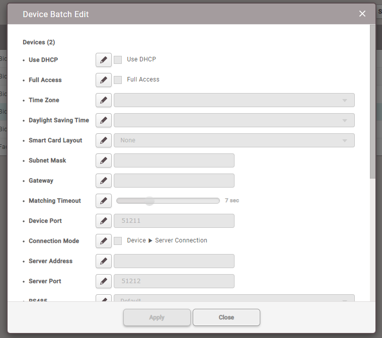Click the Matching Timeout pencil icon

(x=103, y=201)
